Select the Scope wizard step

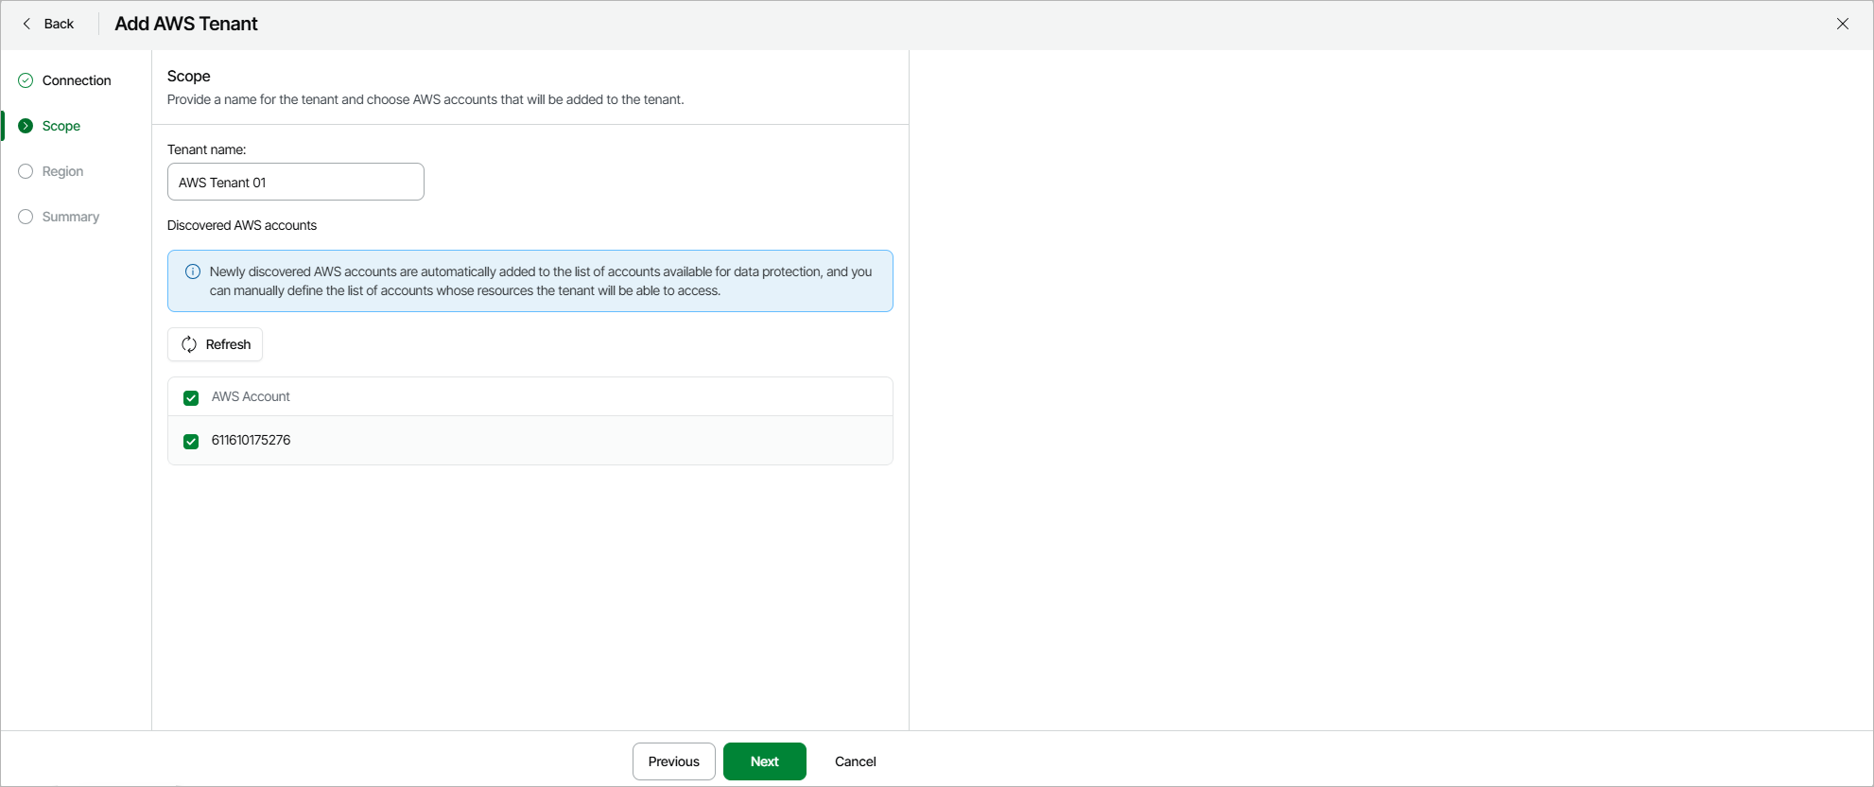pyautogui.click(x=61, y=126)
